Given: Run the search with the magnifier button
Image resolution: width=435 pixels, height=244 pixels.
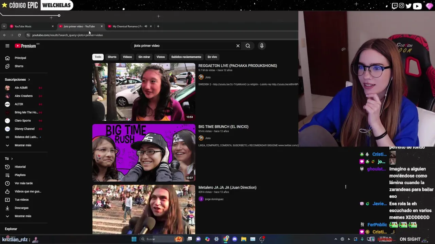Looking at the screenshot, I should click(248, 46).
